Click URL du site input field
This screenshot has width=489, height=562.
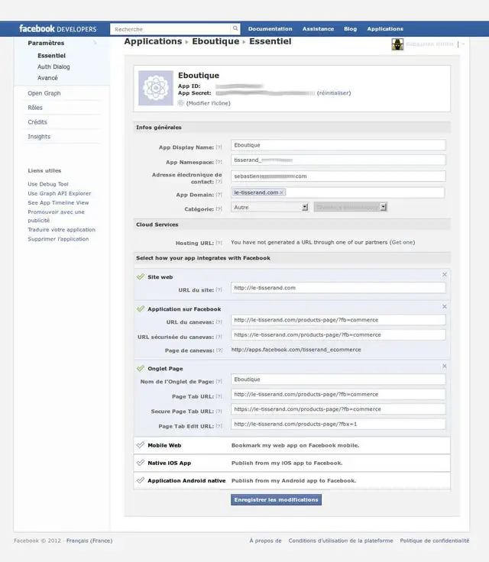338,288
